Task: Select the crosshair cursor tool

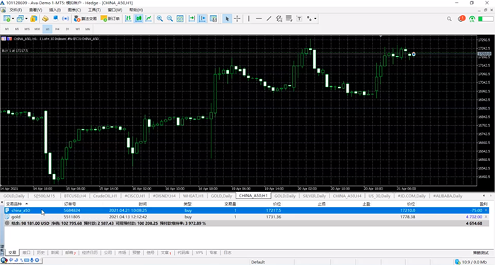Action: coord(237,18)
